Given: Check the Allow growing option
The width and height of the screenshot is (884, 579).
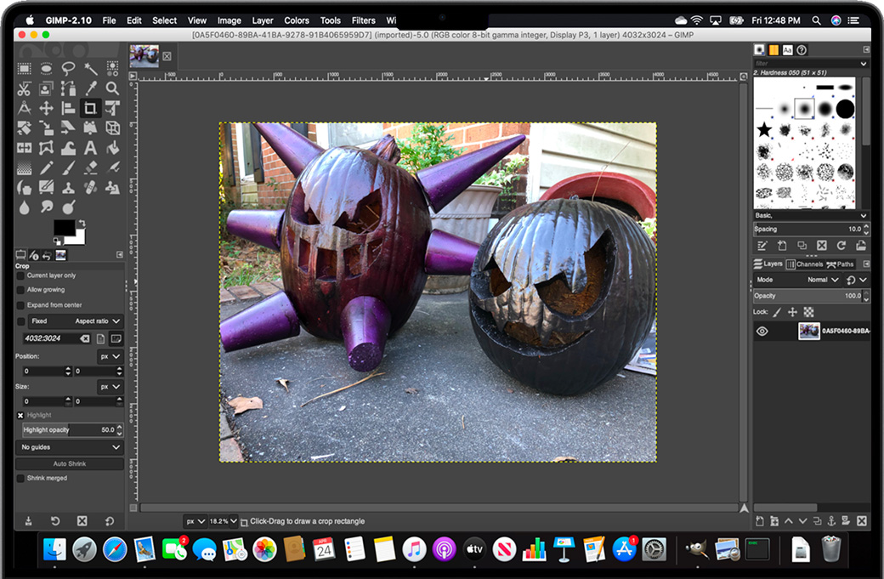Looking at the screenshot, I should 20,290.
